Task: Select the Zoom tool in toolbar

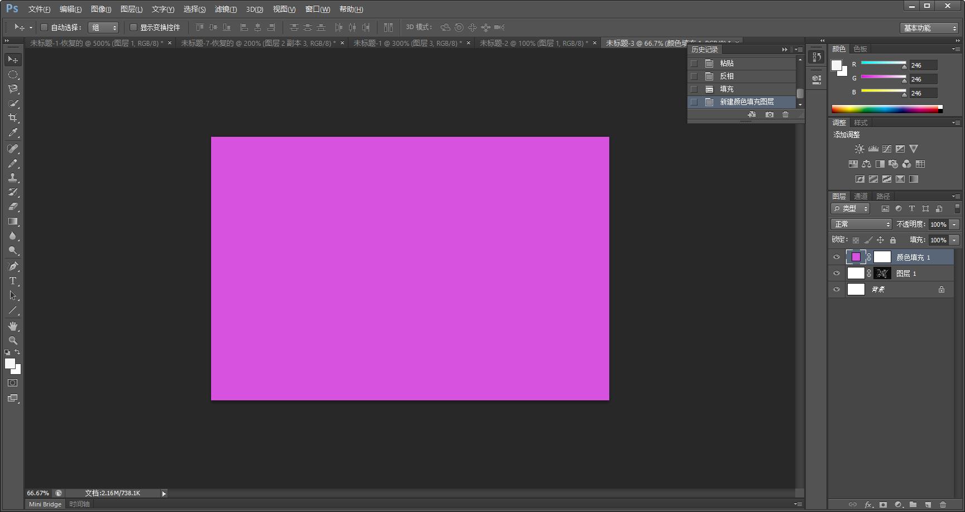Action: tap(13, 341)
